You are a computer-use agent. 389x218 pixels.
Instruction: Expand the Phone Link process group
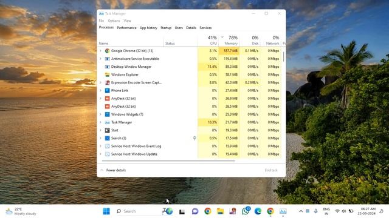[x=100, y=90]
